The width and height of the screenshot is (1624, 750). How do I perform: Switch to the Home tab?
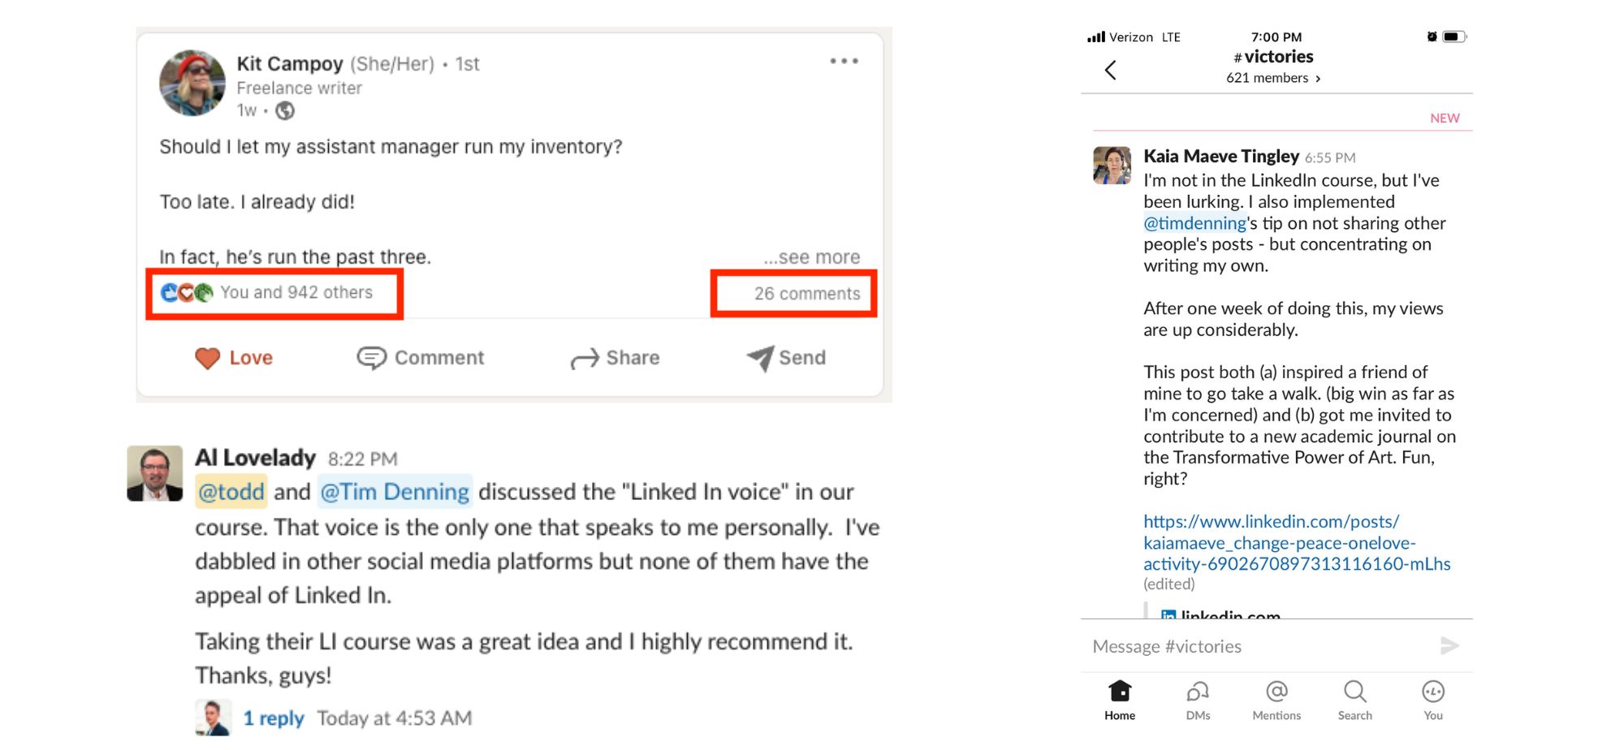pyautogui.click(x=1120, y=700)
